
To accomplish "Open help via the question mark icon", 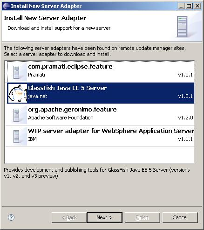I will pyautogui.click(x=11, y=217).
